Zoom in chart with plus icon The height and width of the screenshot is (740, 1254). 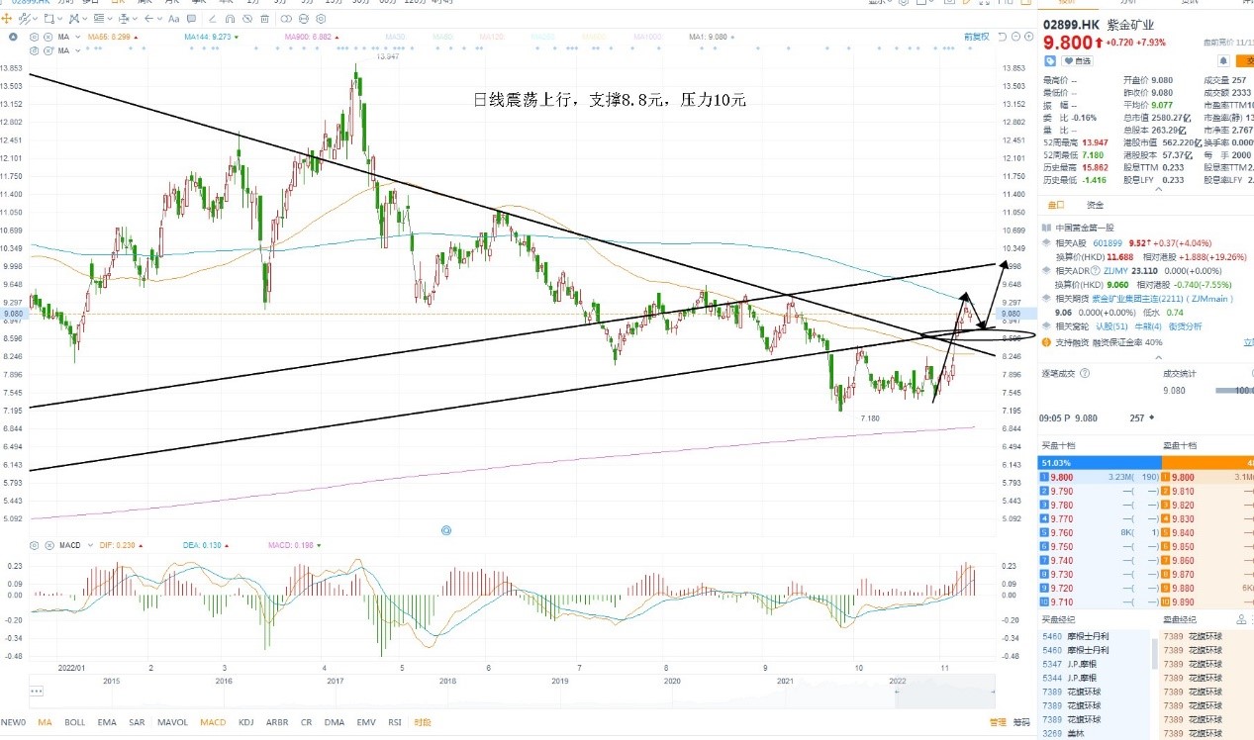1029,37
